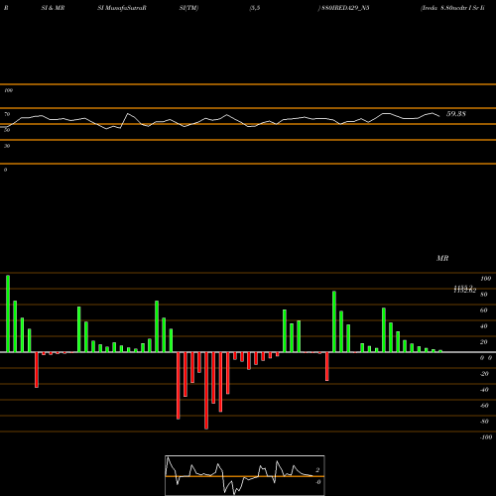Click the MR axis label -40
Viewport: 496px width, 496px height.
pos(484,390)
